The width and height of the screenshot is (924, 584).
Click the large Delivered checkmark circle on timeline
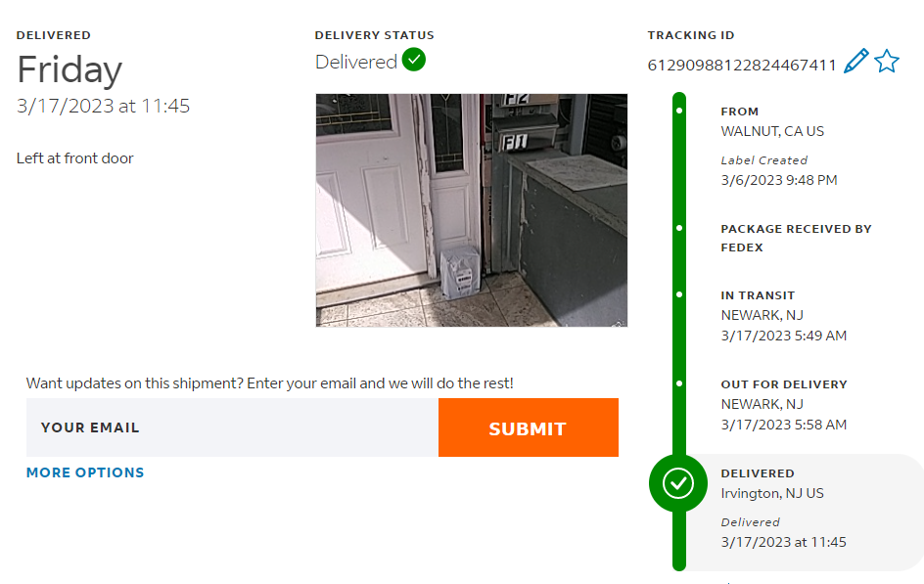coord(678,482)
